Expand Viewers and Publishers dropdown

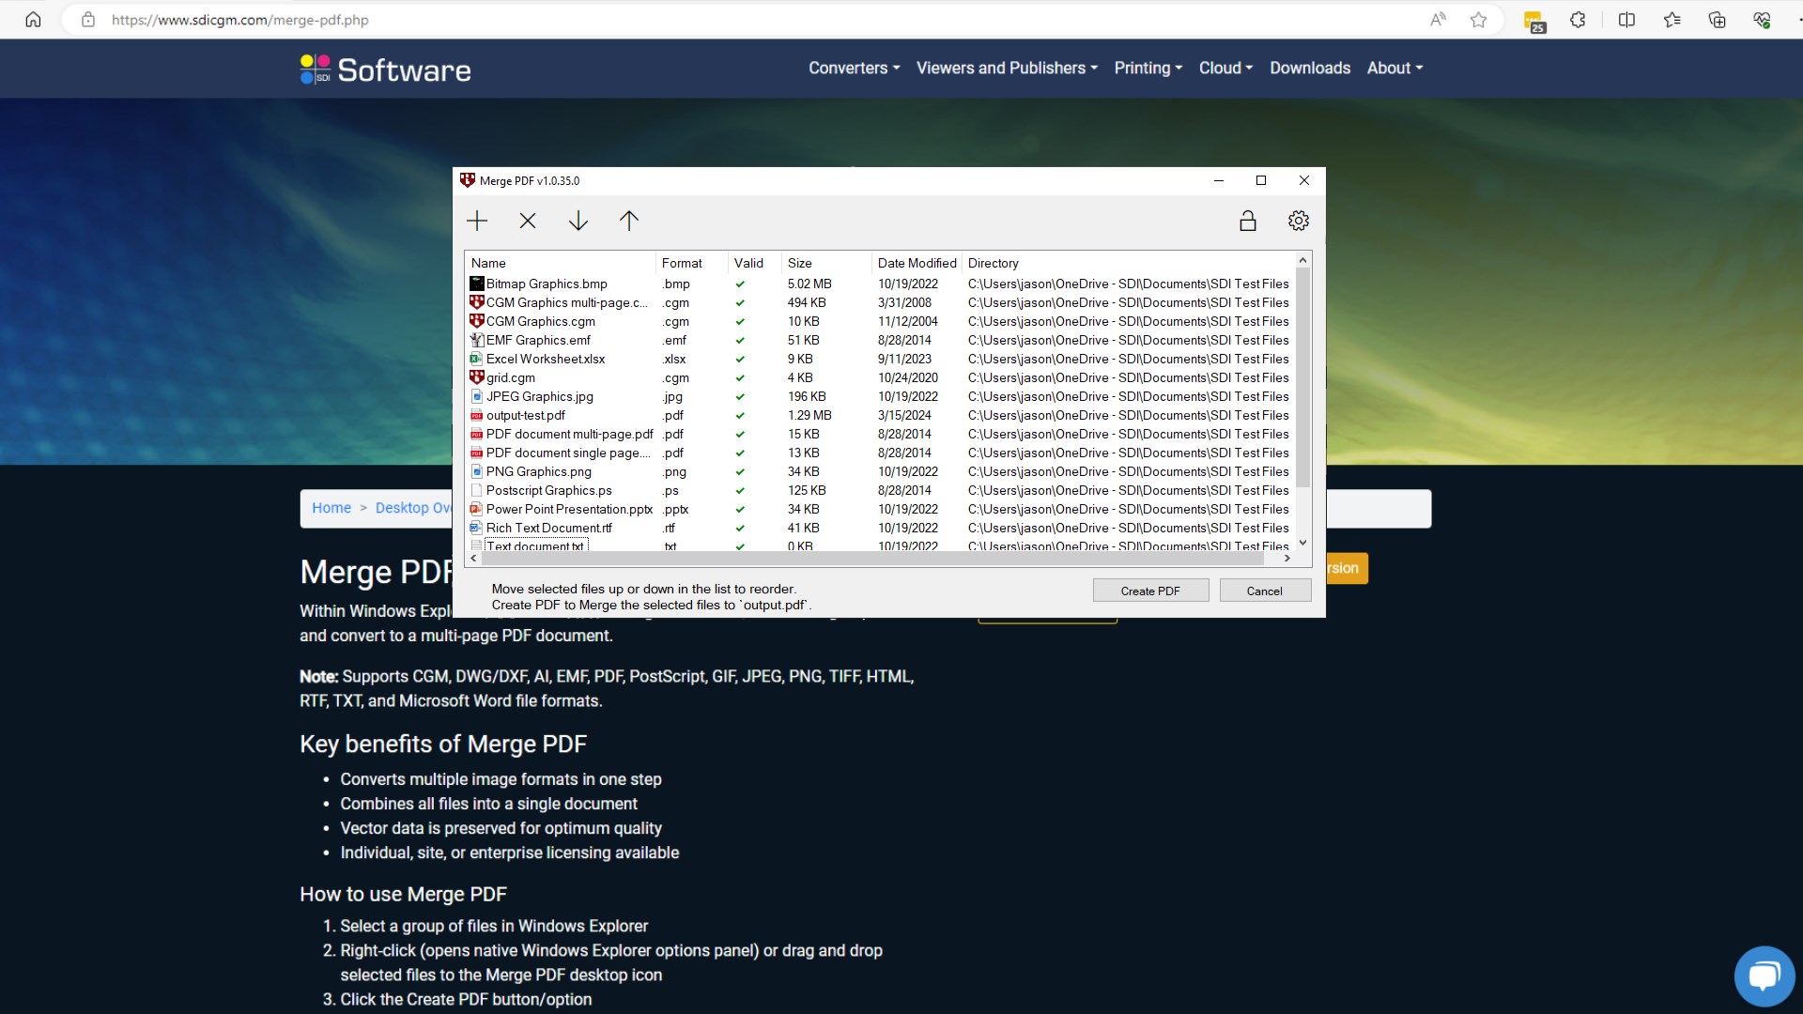tap(1006, 68)
